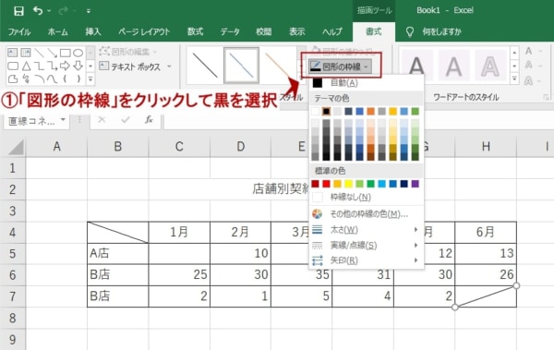The image size is (554, 350).
Task: Open the ヘルプ tab
Action: tap(332, 31)
